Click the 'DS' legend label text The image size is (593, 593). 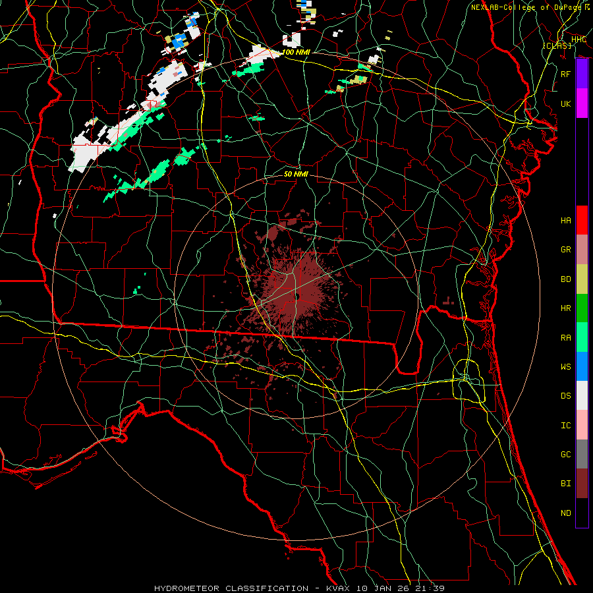coord(566,396)
